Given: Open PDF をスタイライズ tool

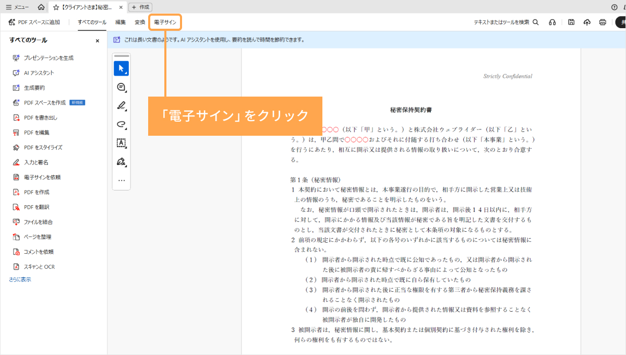Looking at the screenshot, I should click(38, 147).
